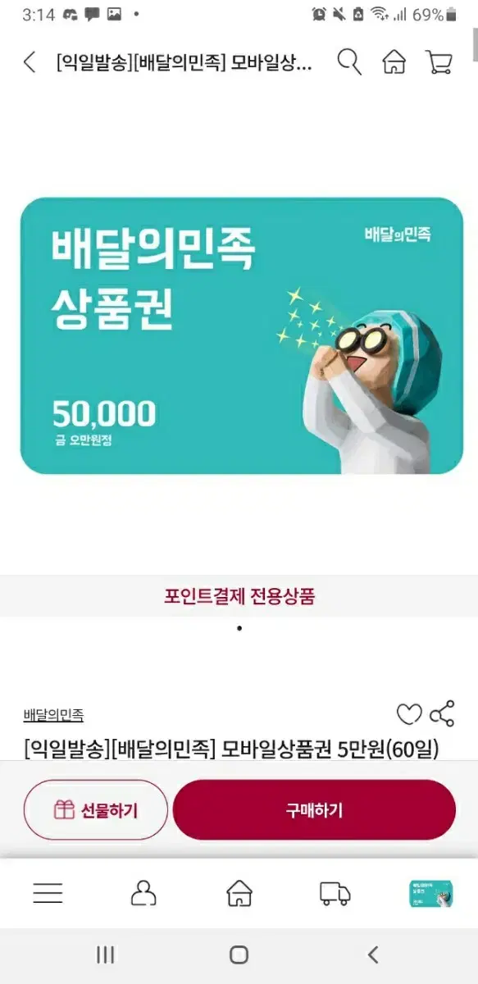Add product to wishlist with heart

(409, 714)
